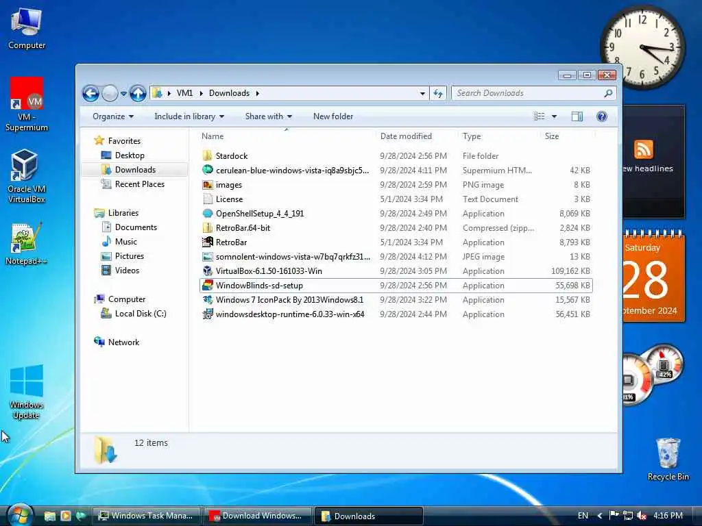This screenshot has width=702, height=526.
Task: Switch to Windows Task Manager taskbar button
Action: pyautogui.click(x=146, y=516)
